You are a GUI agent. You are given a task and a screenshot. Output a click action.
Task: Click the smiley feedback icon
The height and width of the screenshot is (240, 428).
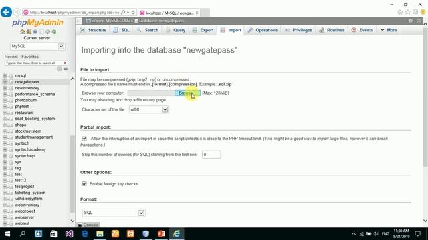(x=423, y=12)
